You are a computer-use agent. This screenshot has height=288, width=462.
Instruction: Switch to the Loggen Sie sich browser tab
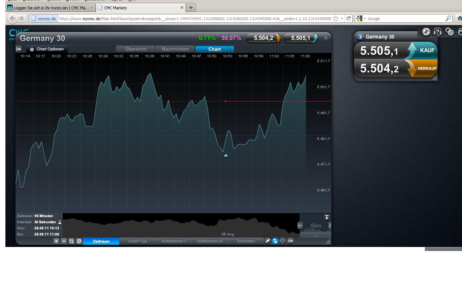click(51, 8)
